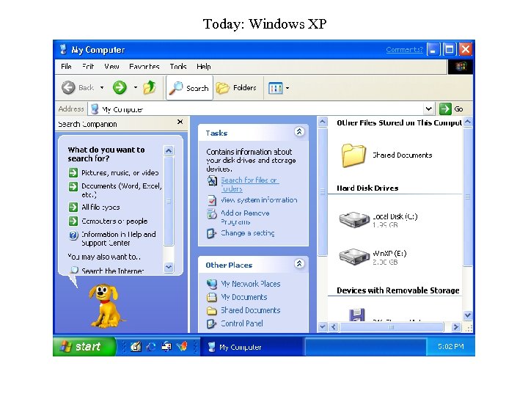The image size is (528, 396).
Task: Click the Address bar text field
Action: [x=256, y=109]
